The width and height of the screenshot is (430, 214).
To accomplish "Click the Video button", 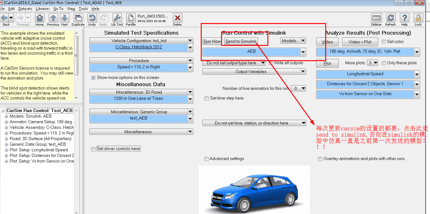I will [327, 42].
